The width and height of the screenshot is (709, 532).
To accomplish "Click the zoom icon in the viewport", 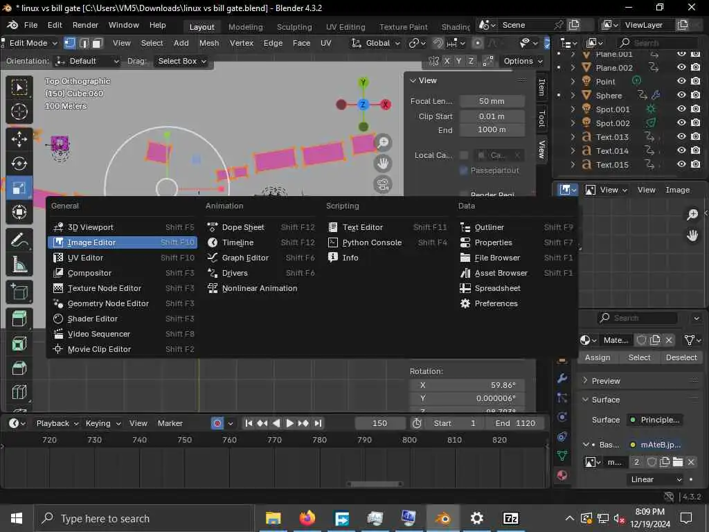I will pos(383,142).
